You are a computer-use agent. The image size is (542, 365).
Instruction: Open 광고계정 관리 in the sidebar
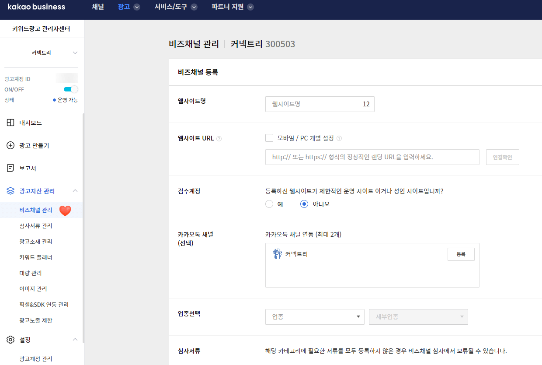tap(36, 359)
